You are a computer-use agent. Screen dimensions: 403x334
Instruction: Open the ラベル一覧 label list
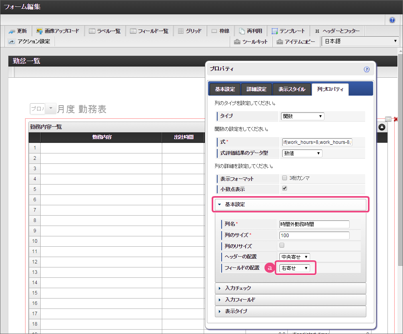104,31
